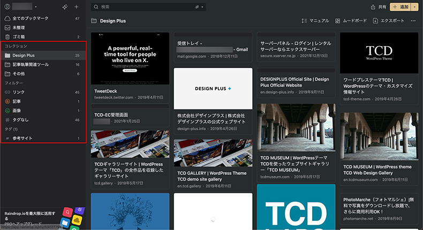Click the link chain icon beside リンク
The image size is (423, 230).
tap(7, 92)
